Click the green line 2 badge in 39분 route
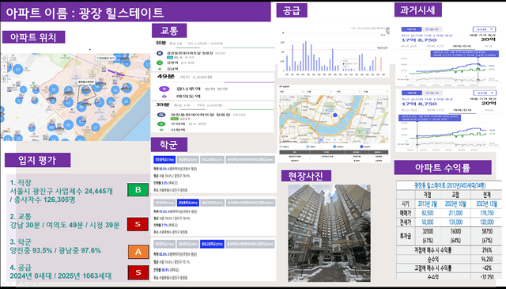Viewport: 506px width, 289px height. [x=161, y=124]
